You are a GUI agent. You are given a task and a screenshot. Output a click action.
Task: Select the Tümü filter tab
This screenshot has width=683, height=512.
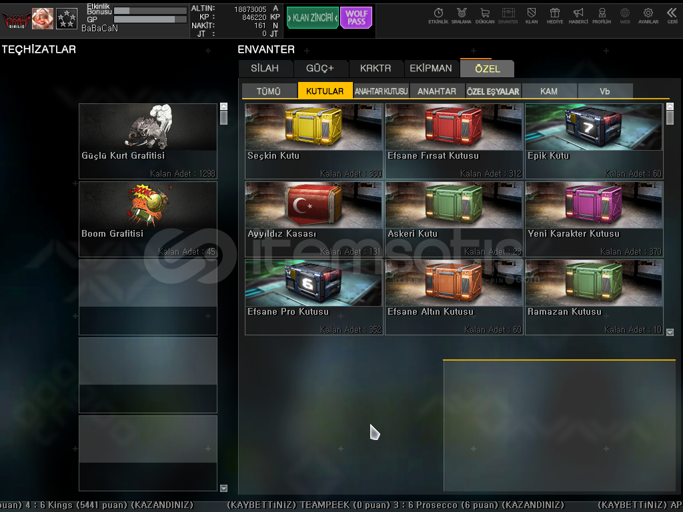[x=269, y=91]
